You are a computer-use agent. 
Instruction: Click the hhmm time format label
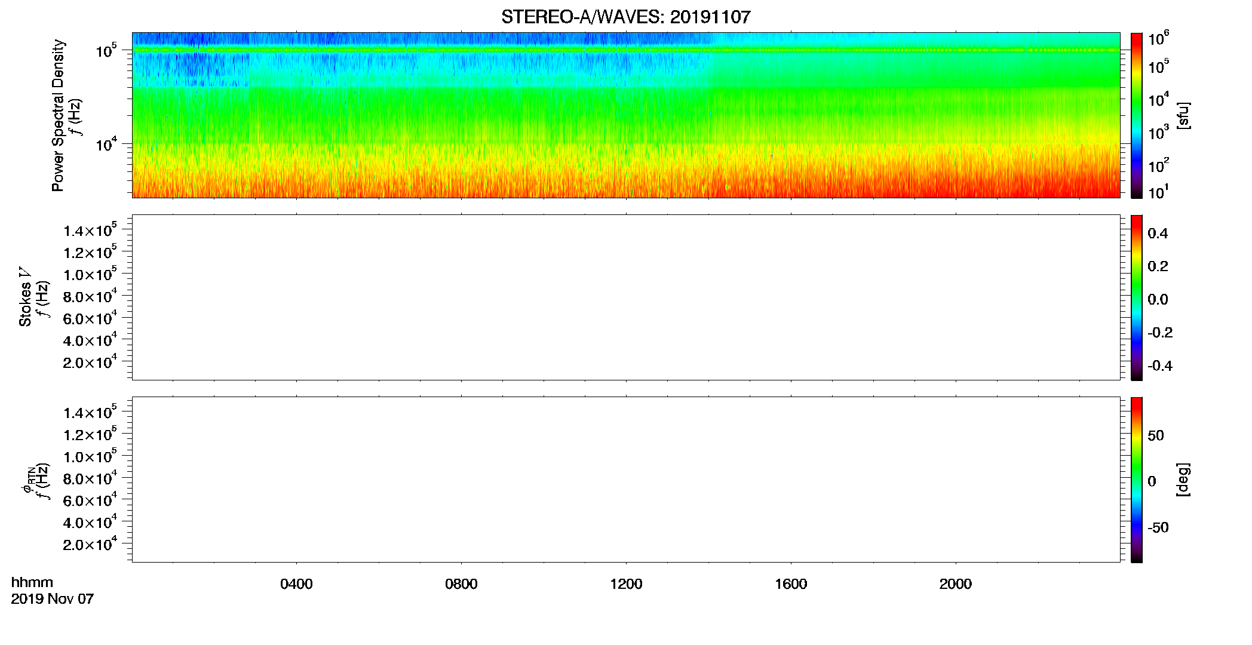[x=32, y=582]
